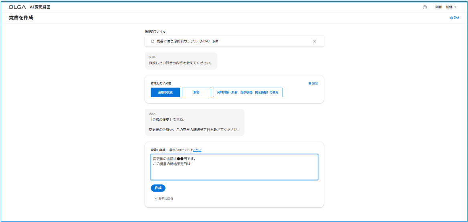
Task: Focus the 覚書の詳細 text area
Action: click(234, 167)
